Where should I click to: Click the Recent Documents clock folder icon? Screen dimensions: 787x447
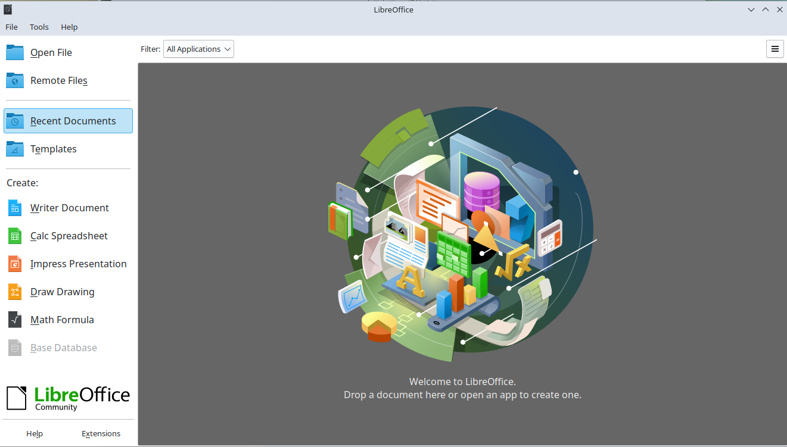15,121
